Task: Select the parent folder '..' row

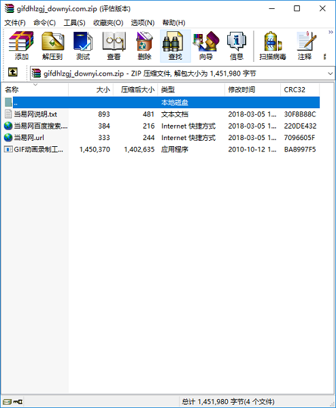Action: pyautogui.click(x=161, y=102)
